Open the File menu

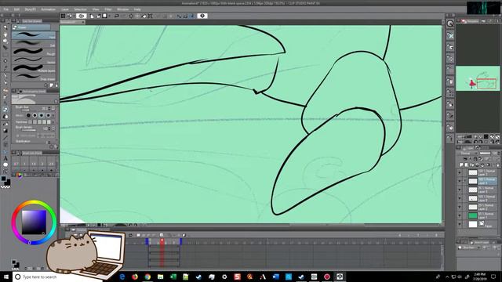click(x=5, y=9)
